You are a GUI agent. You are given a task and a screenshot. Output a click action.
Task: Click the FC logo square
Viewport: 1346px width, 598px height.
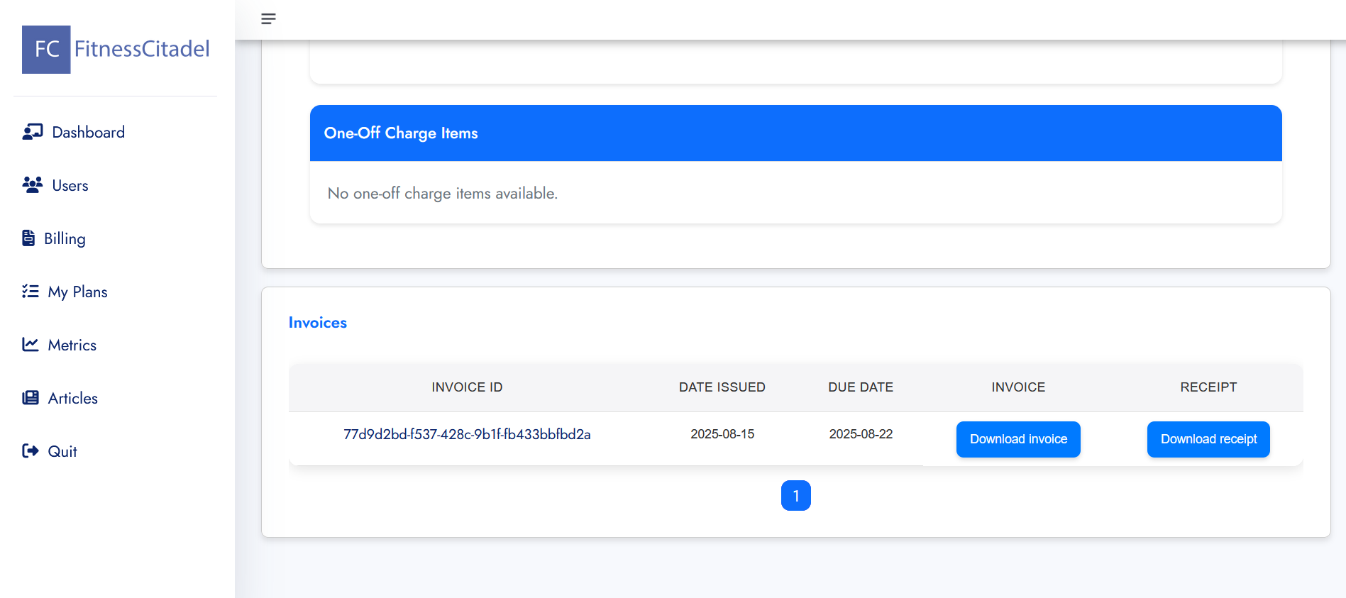(46, 50)
